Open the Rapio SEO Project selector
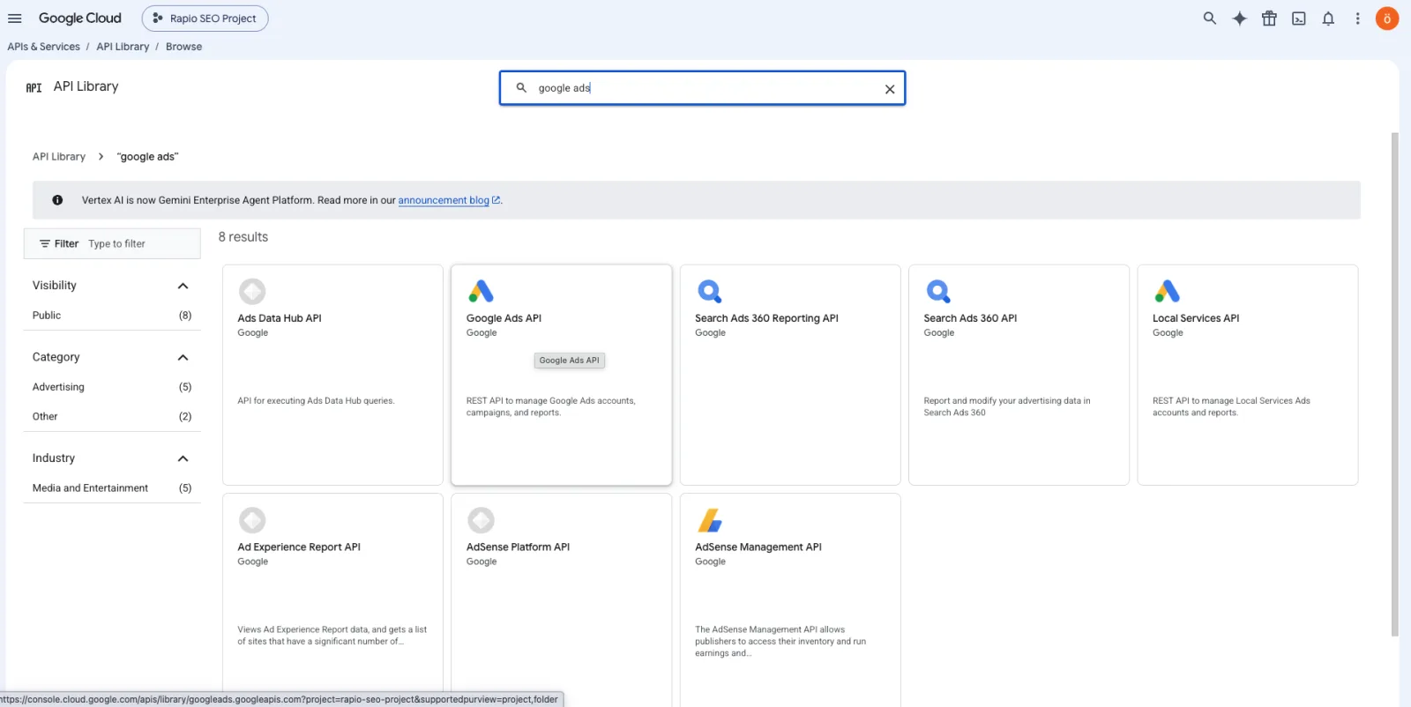The width and height of the screenshot is (1411, 707). coord(205,19)
